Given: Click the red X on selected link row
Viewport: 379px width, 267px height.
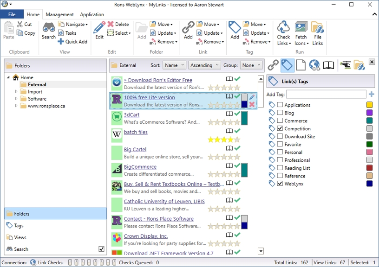Looking at the screenshot, I should point(252,104).
